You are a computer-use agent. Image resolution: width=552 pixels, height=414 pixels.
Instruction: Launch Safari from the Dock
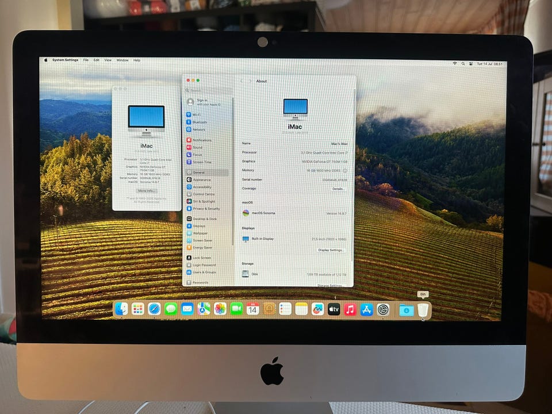point(154,309)
